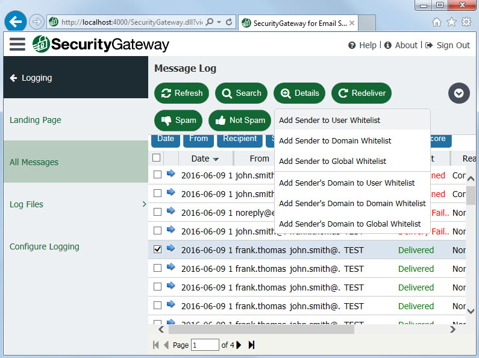Screen dimensions: 479x358
Task: Open the address bar dropdown arrow
Action: 219,22
